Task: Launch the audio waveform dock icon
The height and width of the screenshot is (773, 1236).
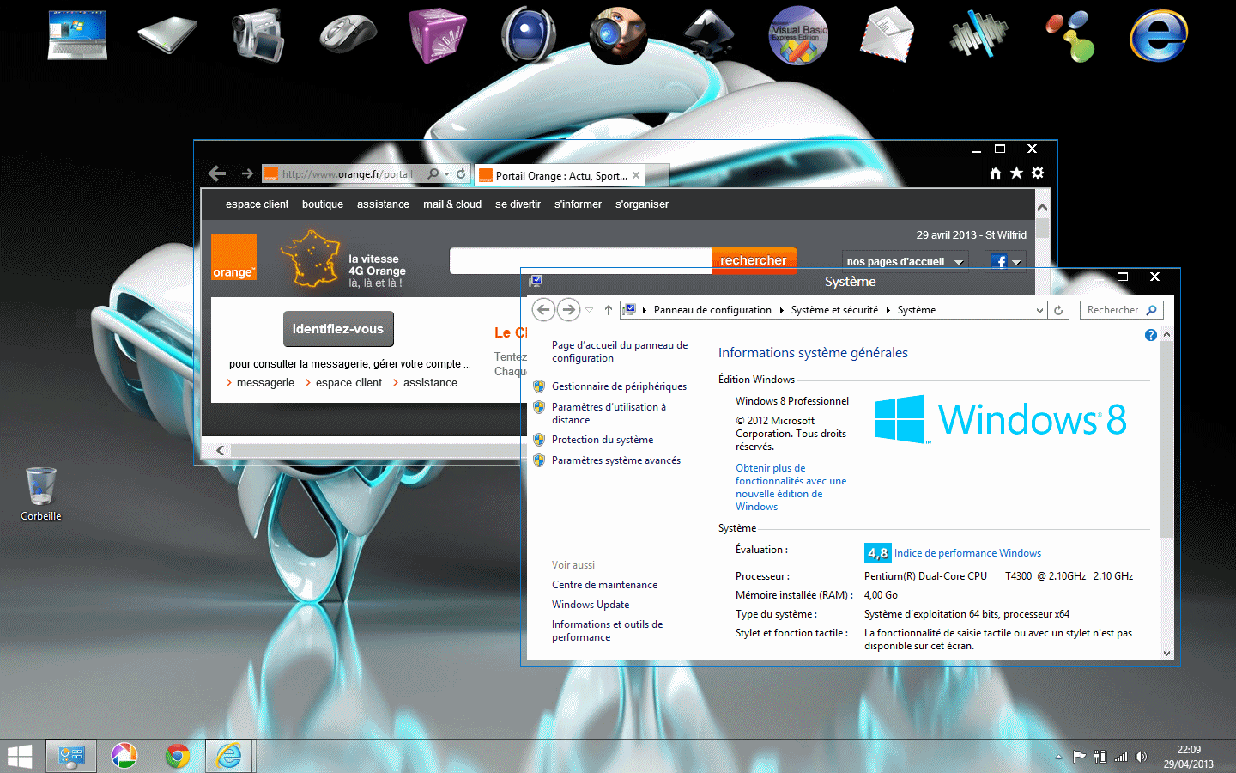Action: click(x=978, y=35)
